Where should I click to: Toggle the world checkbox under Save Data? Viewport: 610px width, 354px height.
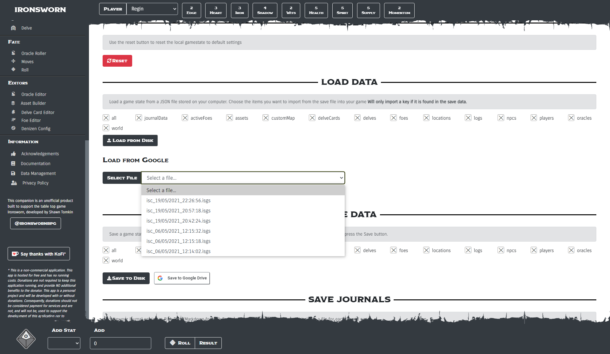[106, 260]
